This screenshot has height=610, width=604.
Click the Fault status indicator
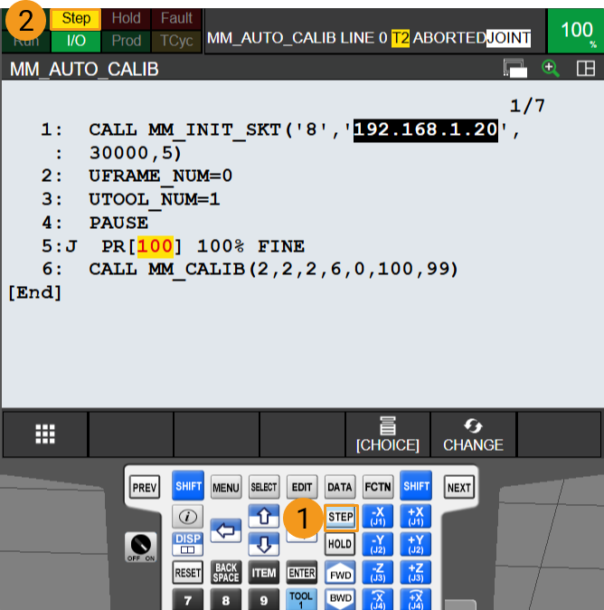tap(176, 19)
